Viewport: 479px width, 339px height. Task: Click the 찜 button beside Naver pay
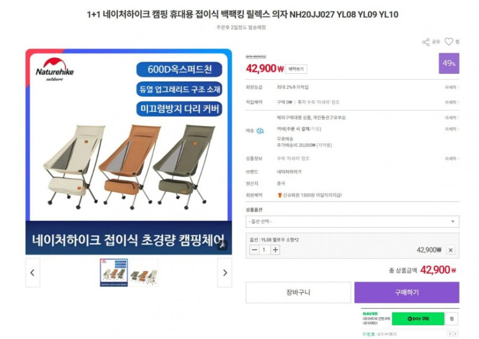451,318
